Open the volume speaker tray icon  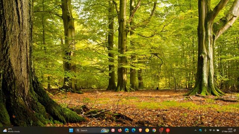coord(214,130)
